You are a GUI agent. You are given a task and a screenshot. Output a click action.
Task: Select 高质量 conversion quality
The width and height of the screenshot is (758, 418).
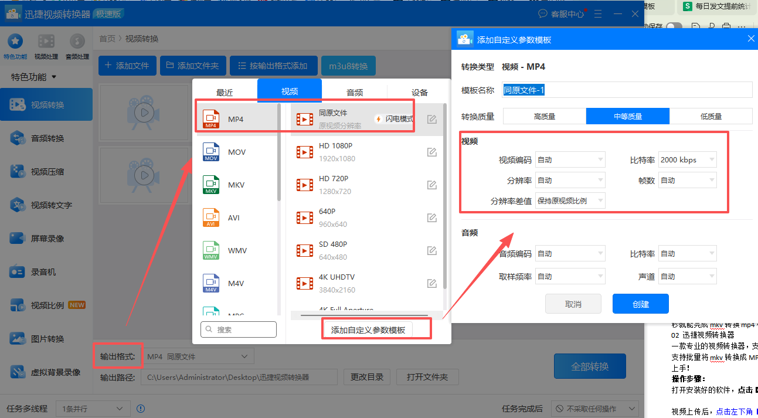(545, 116)
